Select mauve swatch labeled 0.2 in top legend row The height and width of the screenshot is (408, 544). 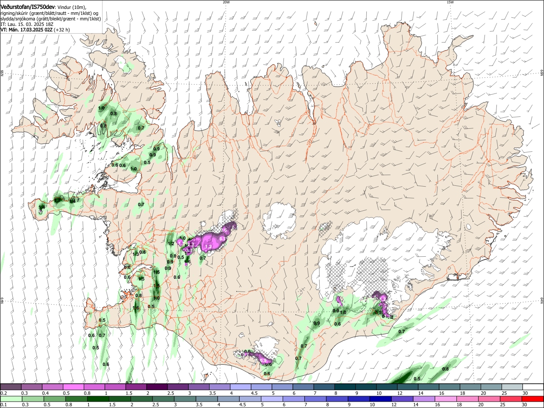tap(11, 387)
